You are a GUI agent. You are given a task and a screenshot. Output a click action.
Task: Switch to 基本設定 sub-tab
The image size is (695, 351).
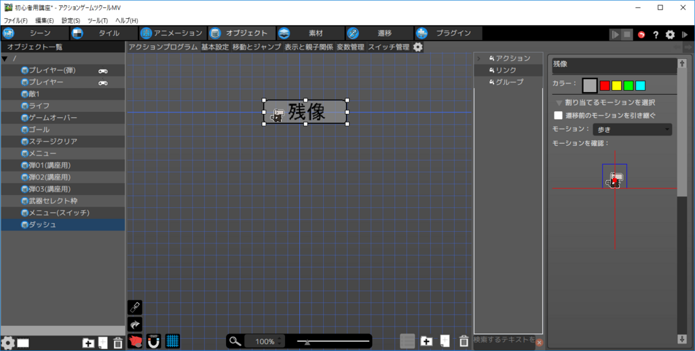[x=215, y=47]
